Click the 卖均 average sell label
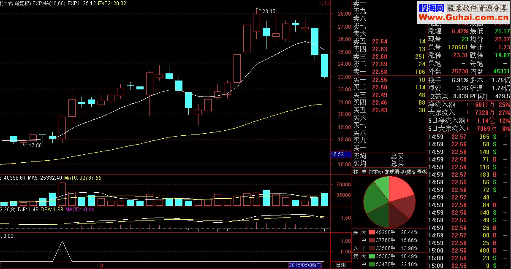The height and width of the screenshot is (269, 511). click(x=360, y=156)
